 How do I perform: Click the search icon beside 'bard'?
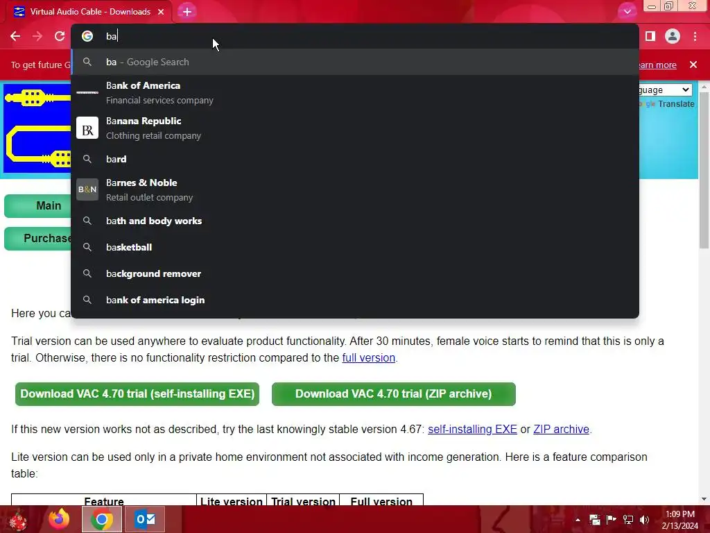[x=87, y=159]
